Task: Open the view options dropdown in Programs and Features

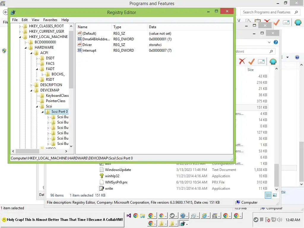Action: 287,57
